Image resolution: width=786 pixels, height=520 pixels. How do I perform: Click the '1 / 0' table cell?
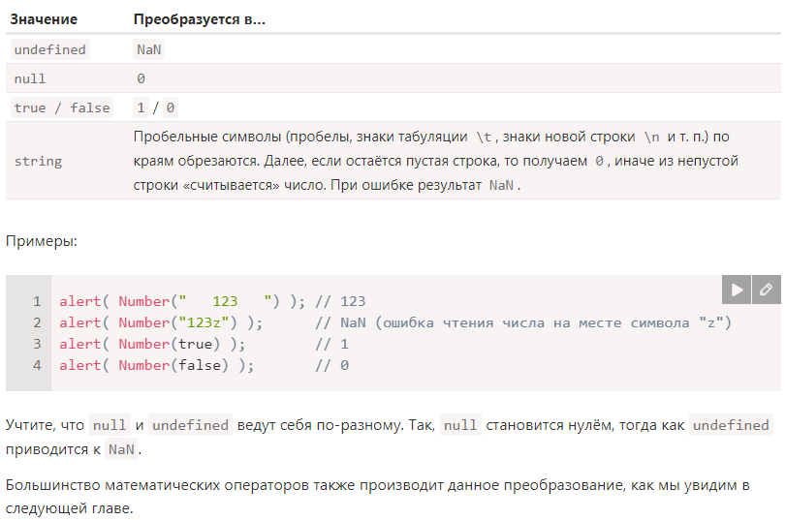pyautogui.click(x=156, y=107)
